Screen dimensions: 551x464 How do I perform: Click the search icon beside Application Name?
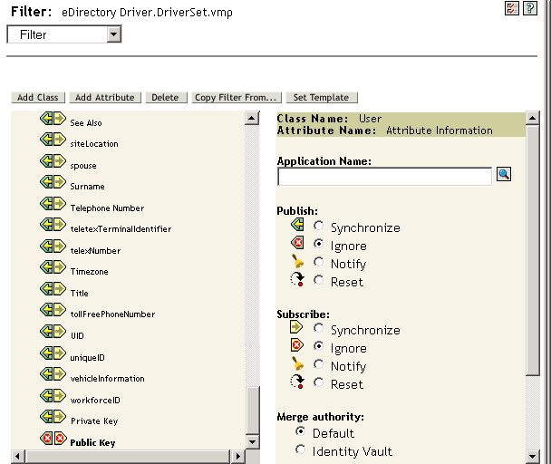(504, 175)
